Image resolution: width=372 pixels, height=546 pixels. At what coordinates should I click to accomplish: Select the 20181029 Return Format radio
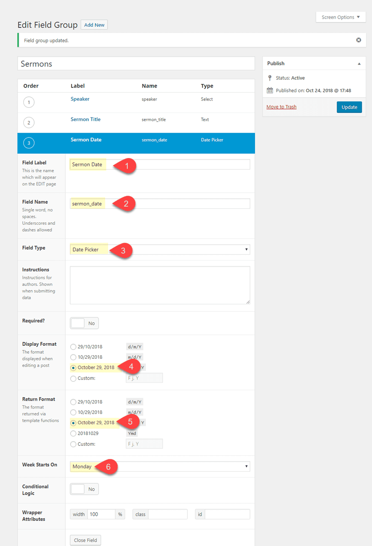73,433
